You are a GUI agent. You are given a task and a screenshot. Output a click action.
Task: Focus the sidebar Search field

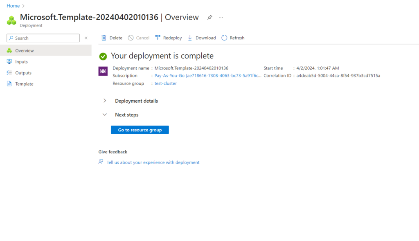pos(43,38)
